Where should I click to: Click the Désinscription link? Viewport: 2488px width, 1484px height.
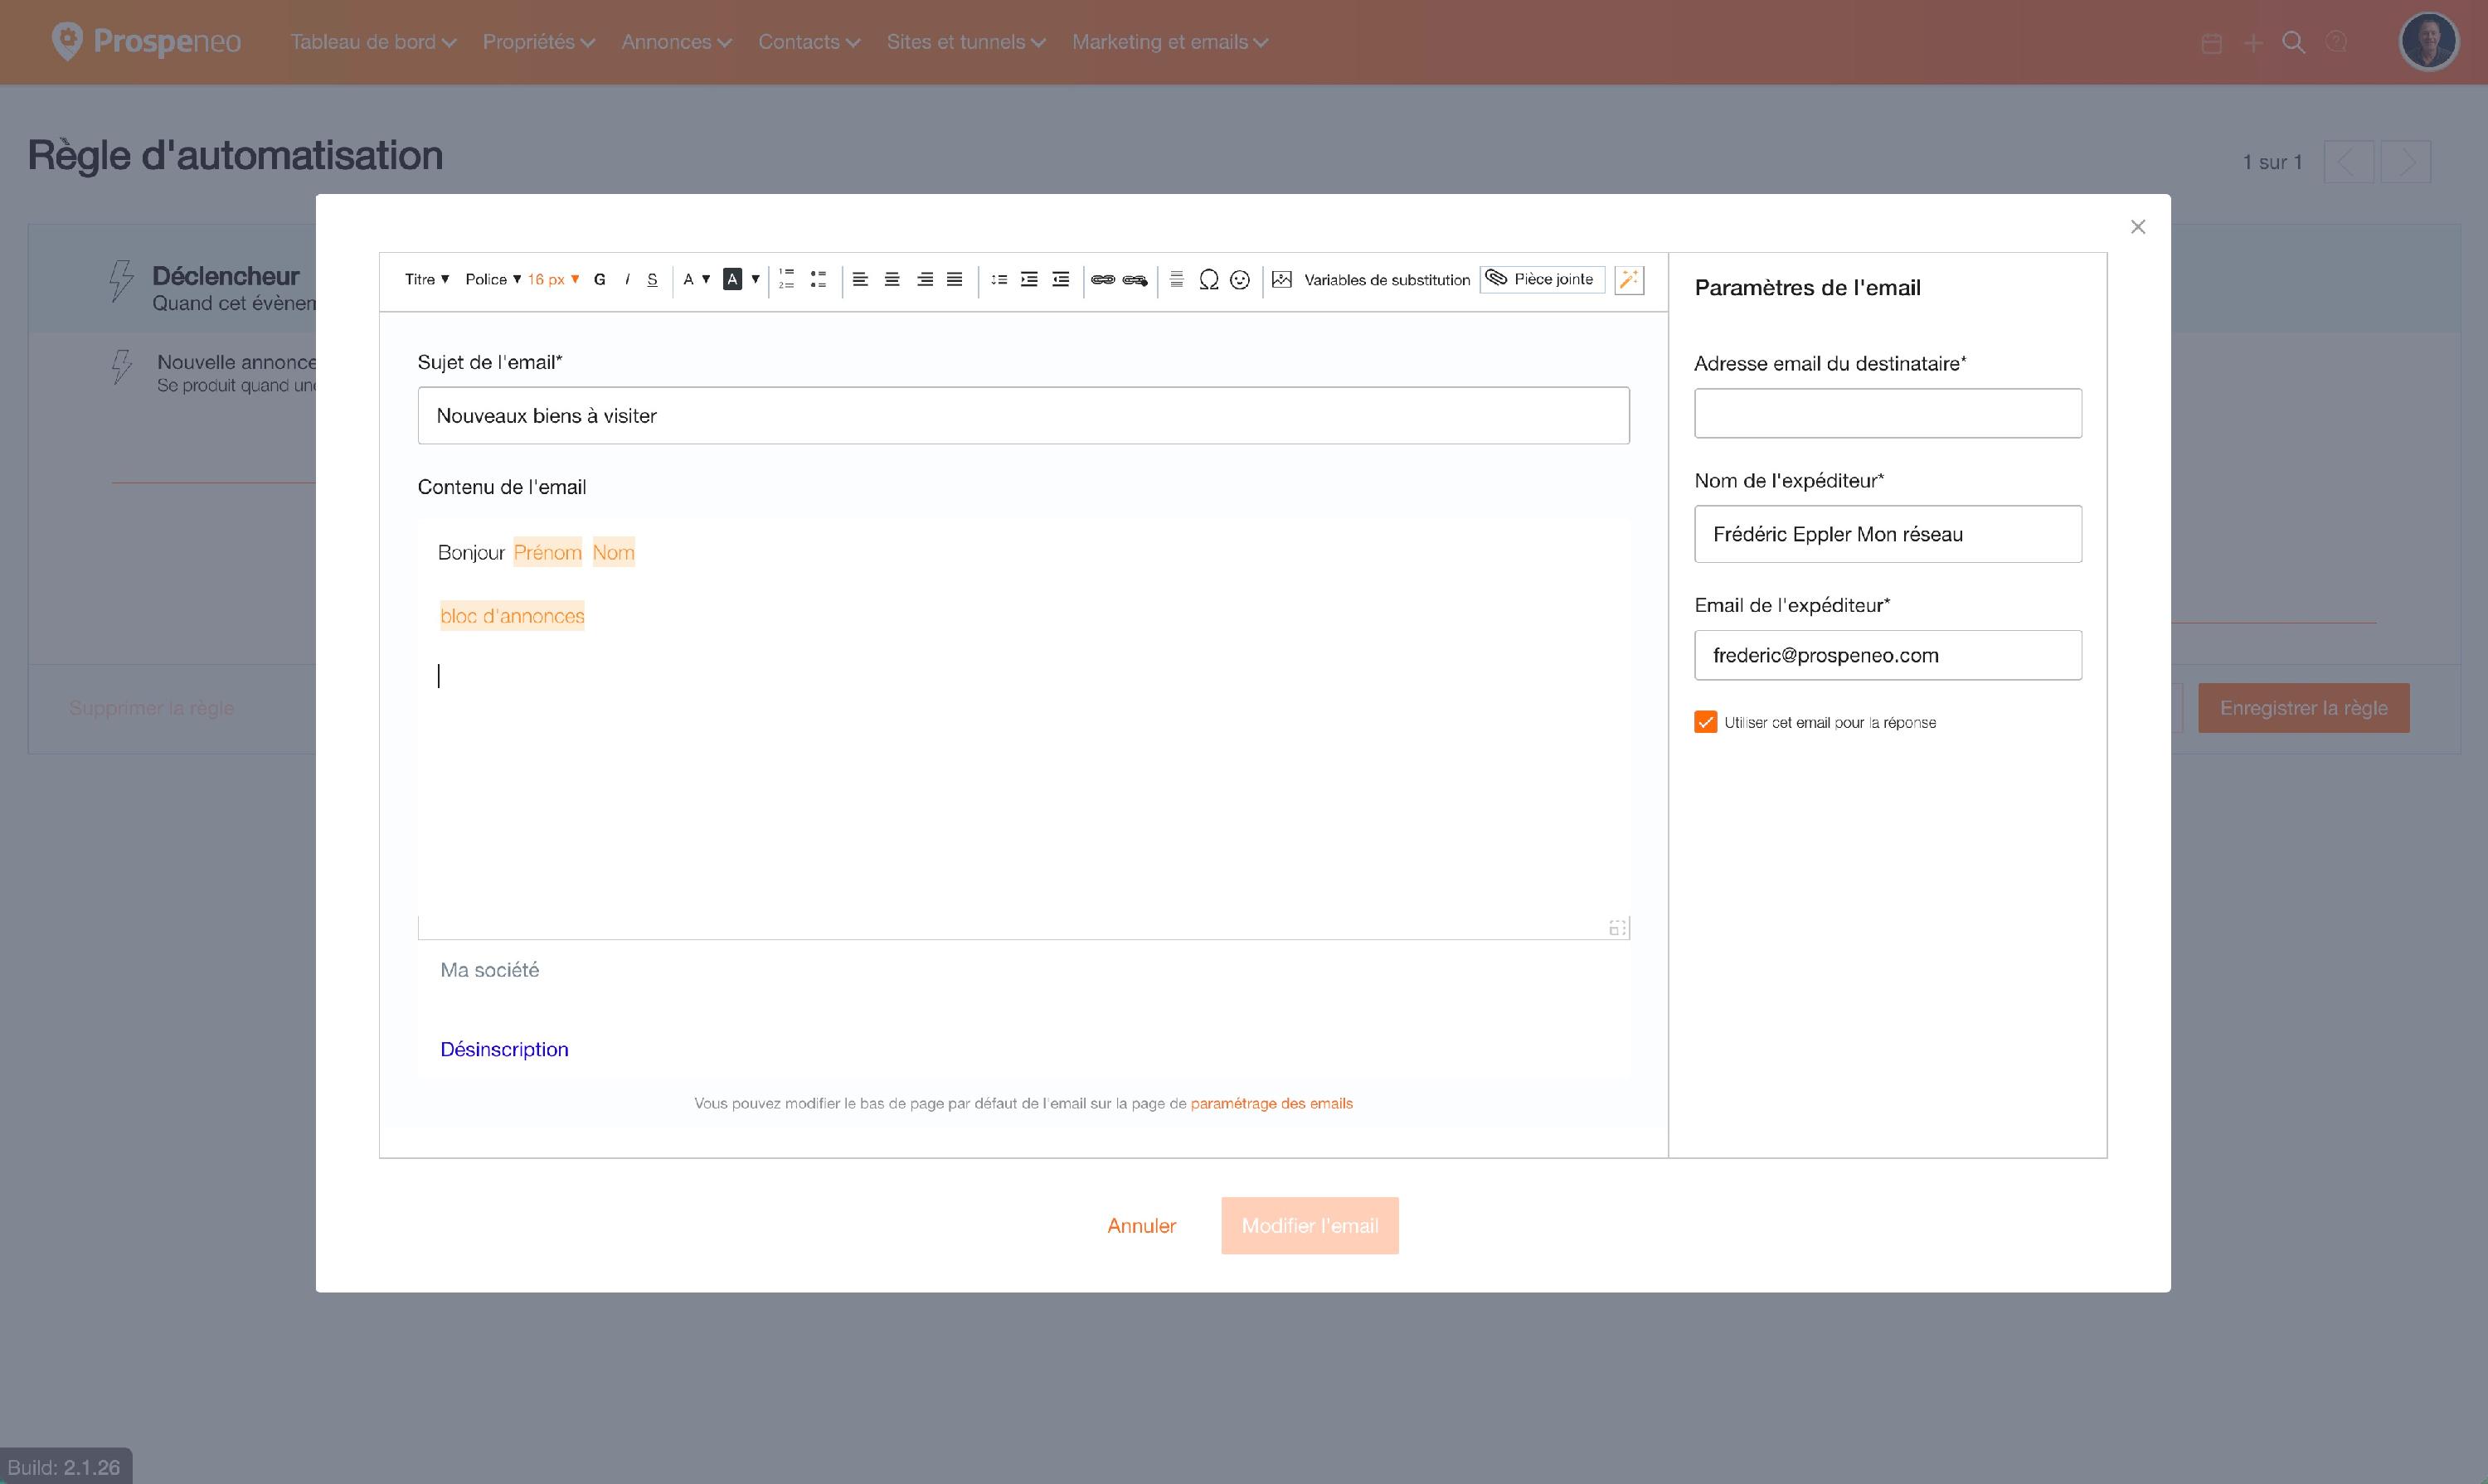click(504, 1049)
